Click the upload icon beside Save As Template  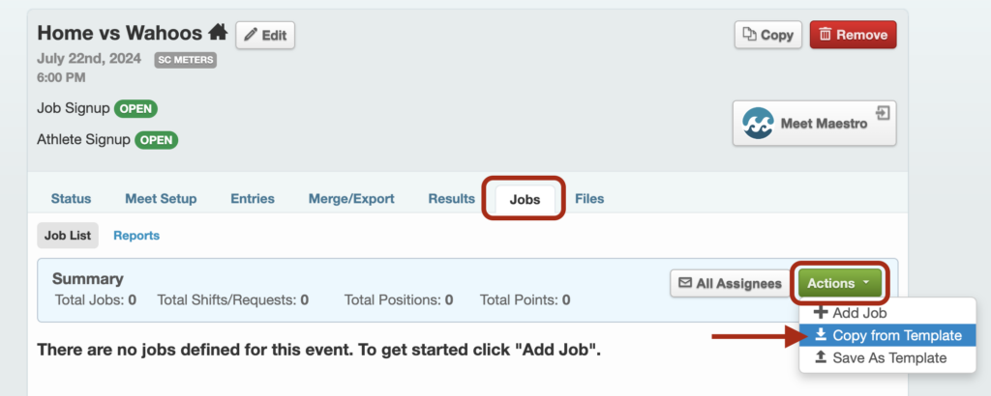coord(821,357)
